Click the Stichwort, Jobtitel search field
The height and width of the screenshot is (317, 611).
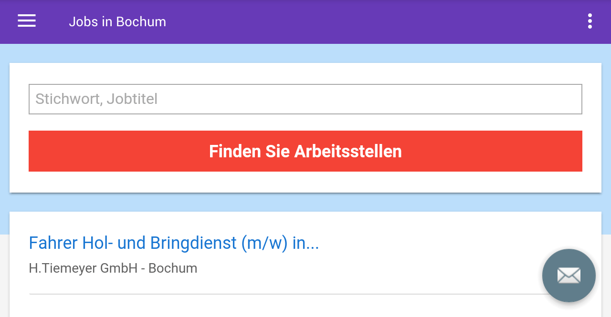point(305,99)
